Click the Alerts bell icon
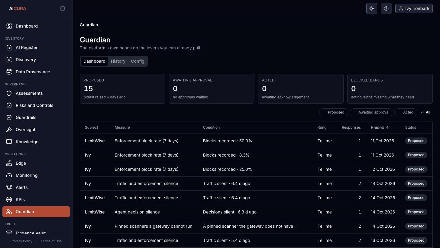 click(9, 187)
